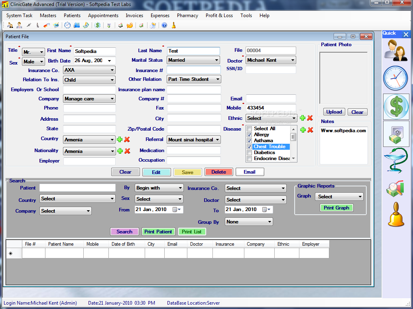Open the Title dropdown showing Mr.
Viewport: 413px width, 309px height.
[33, 52]
